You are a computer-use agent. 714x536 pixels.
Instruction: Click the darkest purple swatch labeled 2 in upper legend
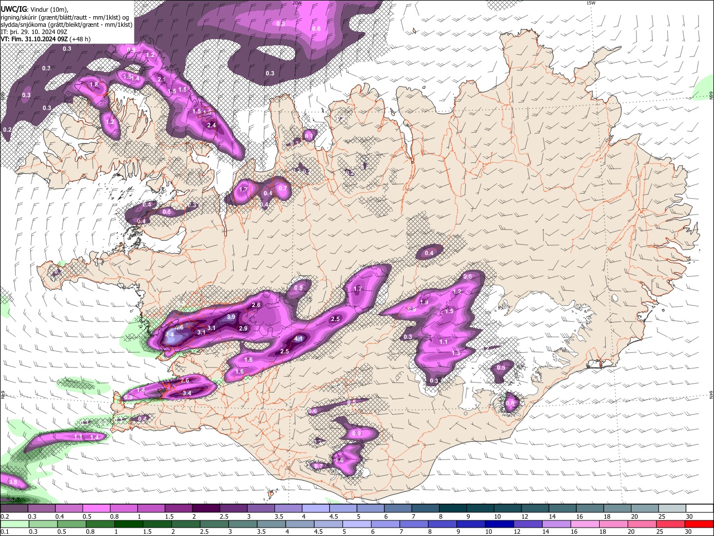(205, 508)
